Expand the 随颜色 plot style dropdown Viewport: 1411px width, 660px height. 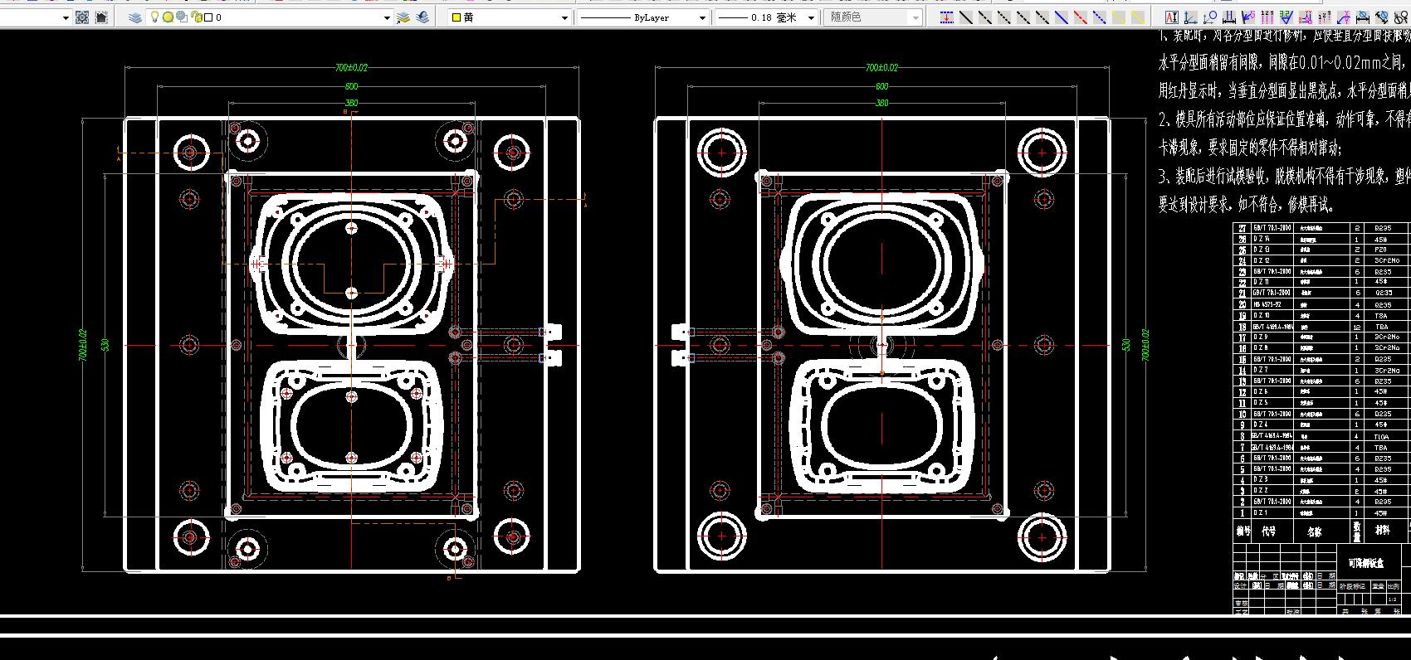(915, 17)
